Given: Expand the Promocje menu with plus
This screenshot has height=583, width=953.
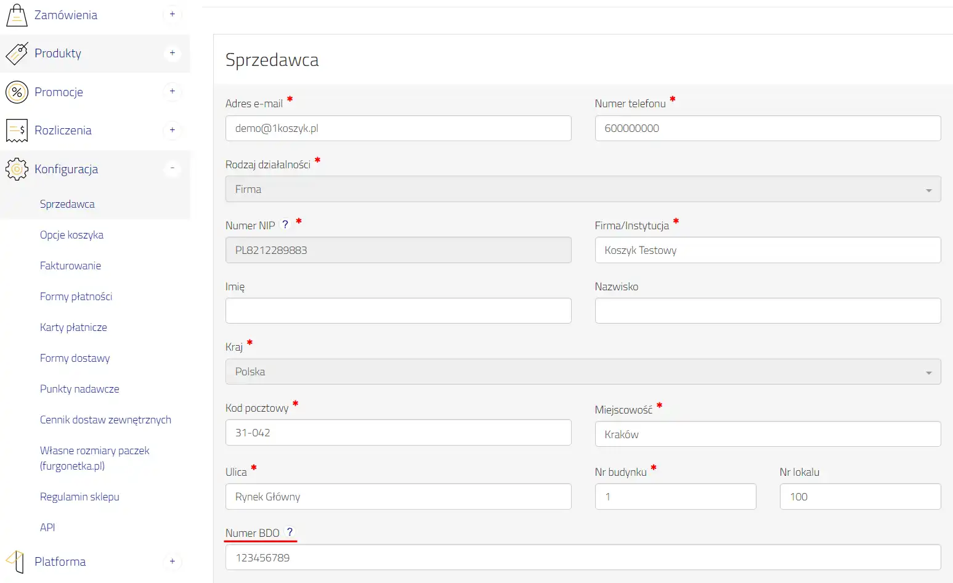Looking at the screenshot, I should tap(172, 91).
